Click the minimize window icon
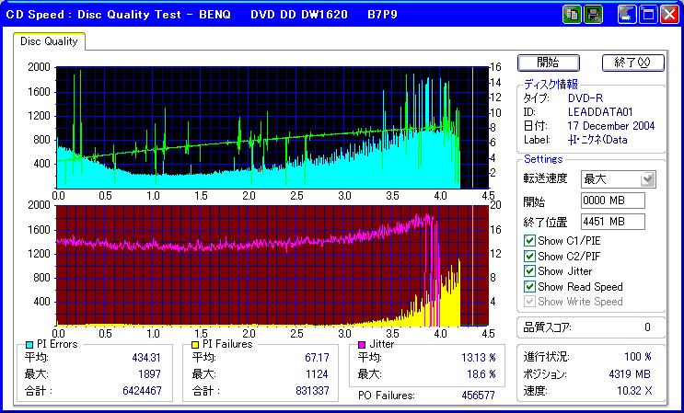 pos(627,15)
